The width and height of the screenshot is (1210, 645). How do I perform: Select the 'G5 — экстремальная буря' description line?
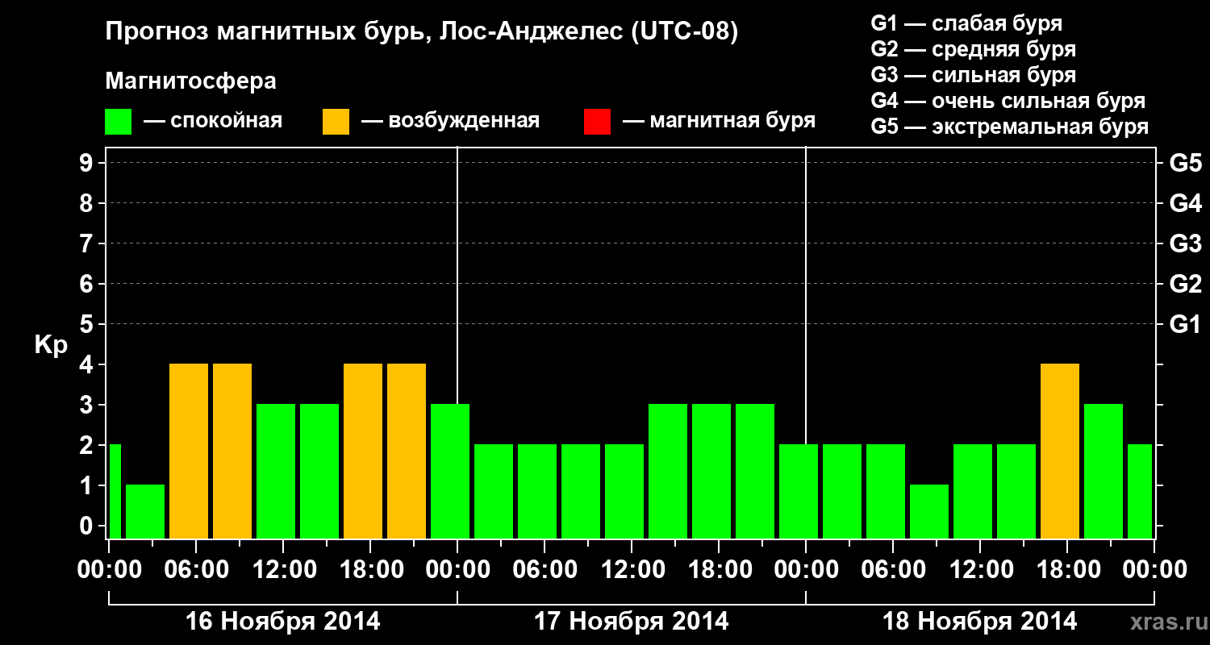pyautogui.click(x=1010, y=127)
